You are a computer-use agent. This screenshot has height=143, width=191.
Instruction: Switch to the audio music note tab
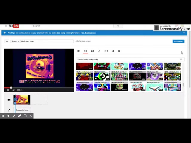tap(99, 51)
